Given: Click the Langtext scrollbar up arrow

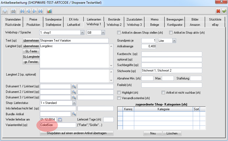Looking at the screenshot, I should pos(111,46).
